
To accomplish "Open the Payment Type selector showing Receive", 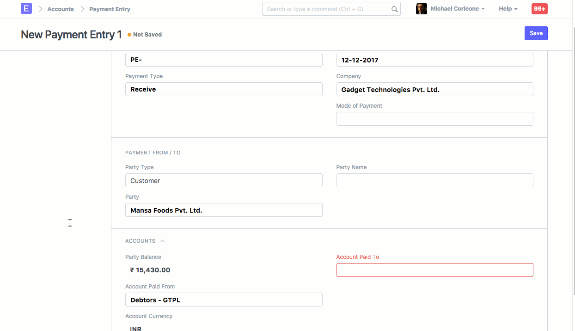I will [x=224, y=89].
